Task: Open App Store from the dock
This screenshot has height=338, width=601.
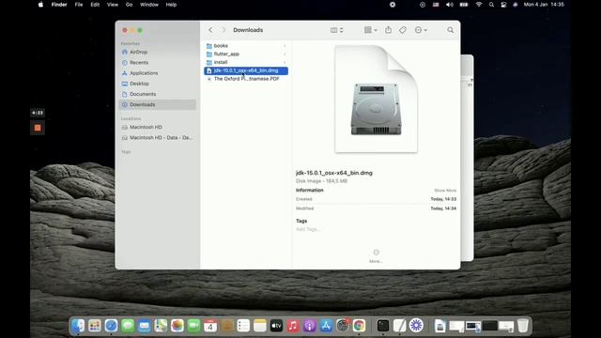Action: tap(326, 326)
